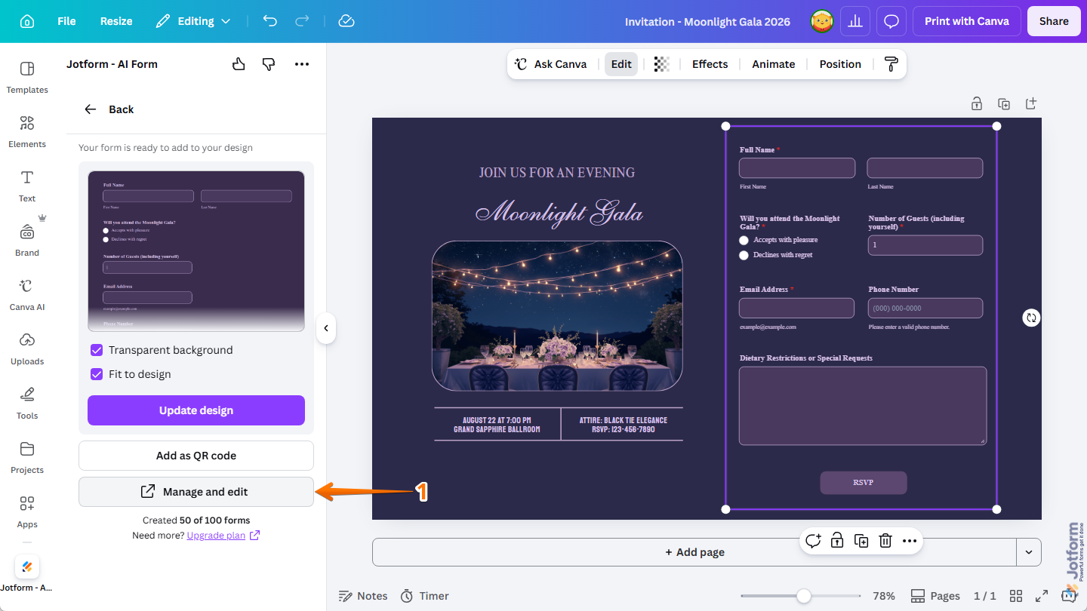Screen dimensions: 1087x611
Task: Click the form preview thumbnail
Action: pos(196,251)
